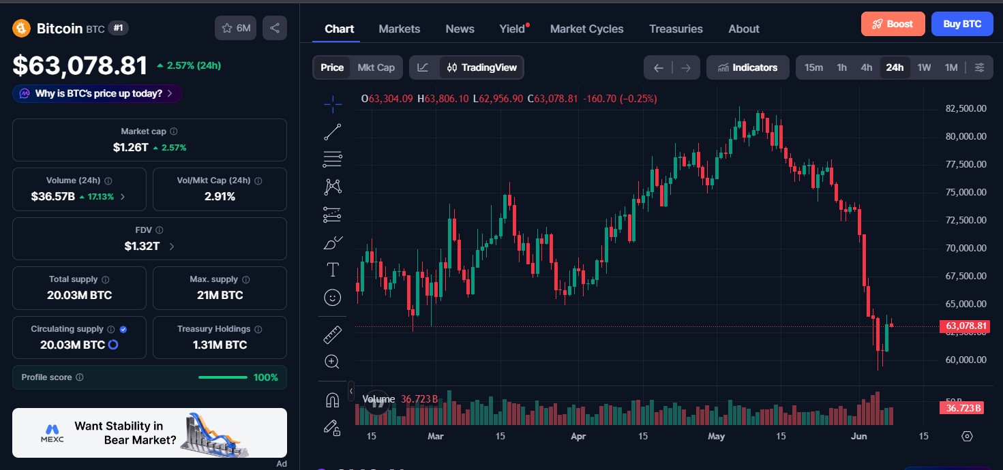The width and height of the screenshot is (1003, 470).
Task: Set chart interval to 1W
Action: point(924,67)
